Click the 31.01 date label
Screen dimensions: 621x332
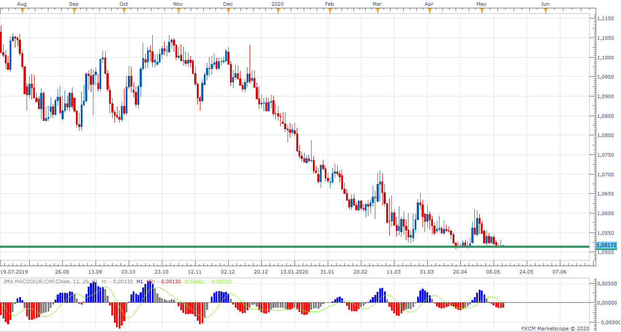[x=327, y=271]
